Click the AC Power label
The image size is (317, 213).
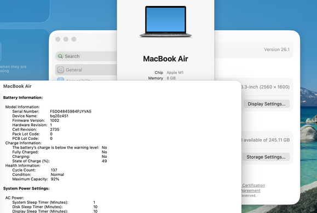(x=15, y=198)
